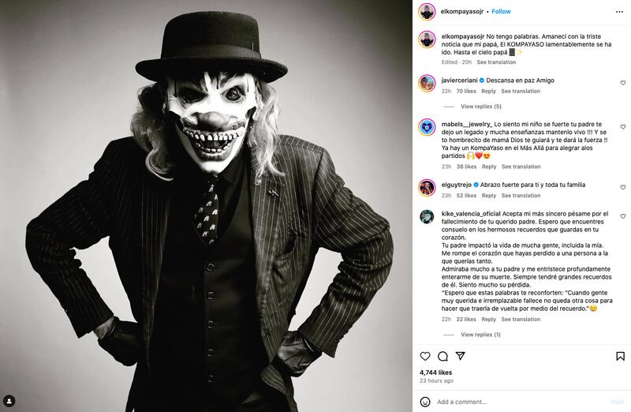Like mabels__jewelry_'s comment

[622, 127]
